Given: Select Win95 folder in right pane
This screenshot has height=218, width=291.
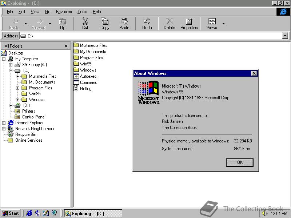Looking at the screenshot, I should pos(83,64).
